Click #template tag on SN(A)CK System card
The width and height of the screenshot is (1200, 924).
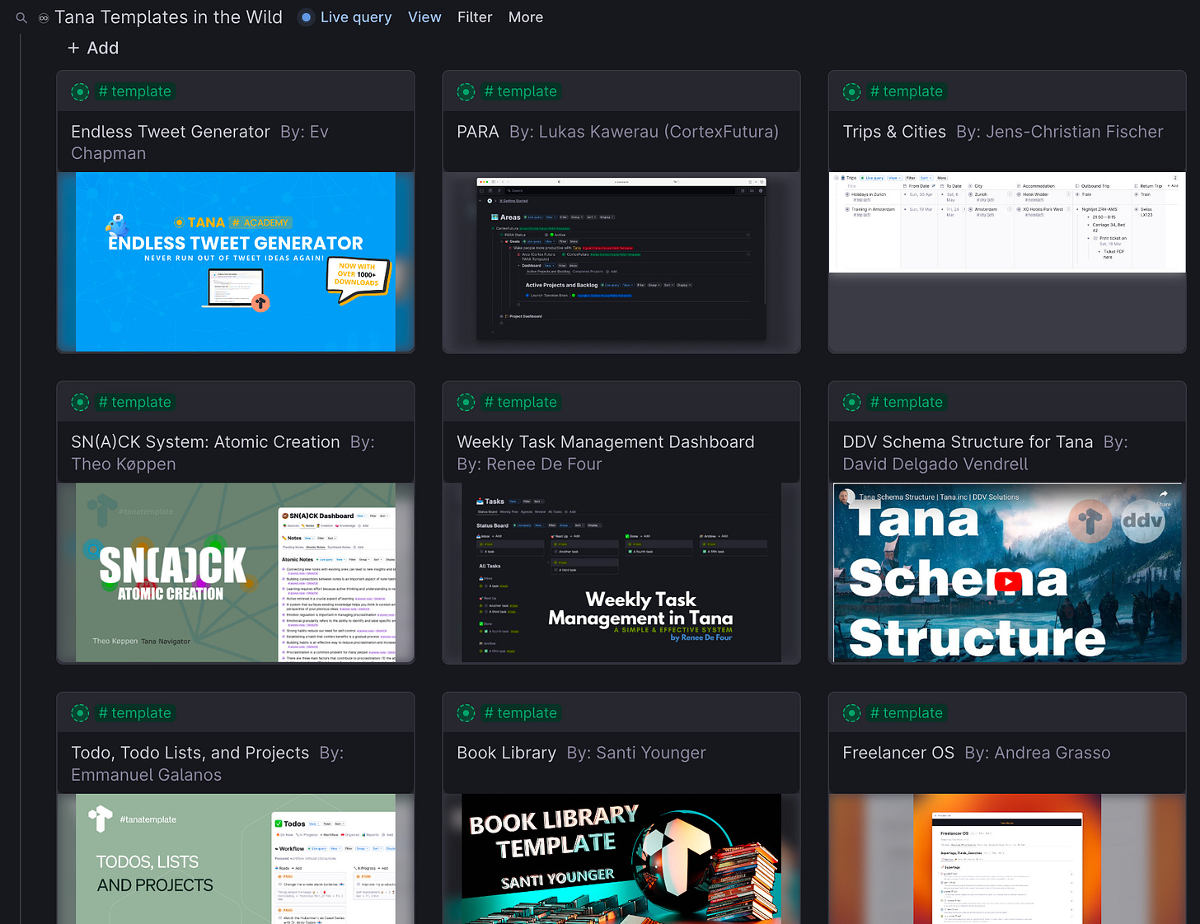135,402
